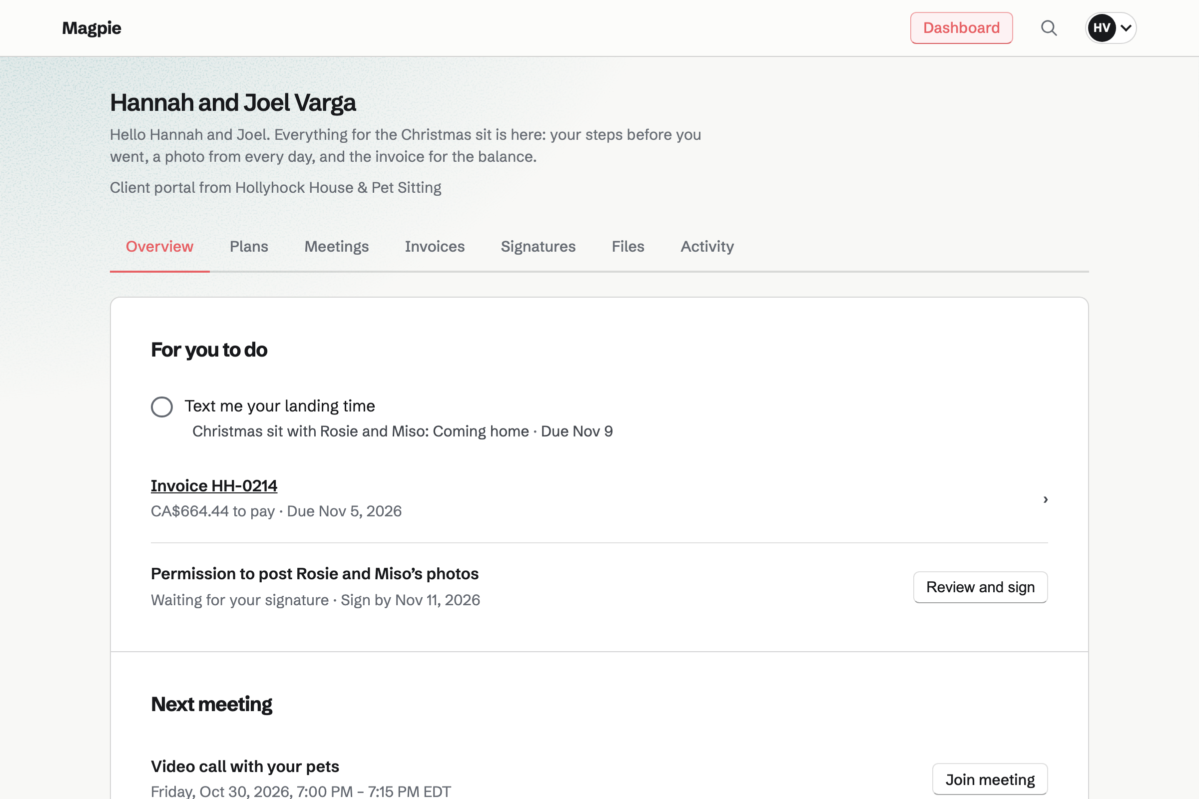Mark 'Text me your landing time' done
The width and height of the screenshot is (1199, 799).
(161, 406)
